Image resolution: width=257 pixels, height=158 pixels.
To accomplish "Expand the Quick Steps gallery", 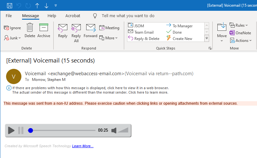I will (x=207, y=38).
